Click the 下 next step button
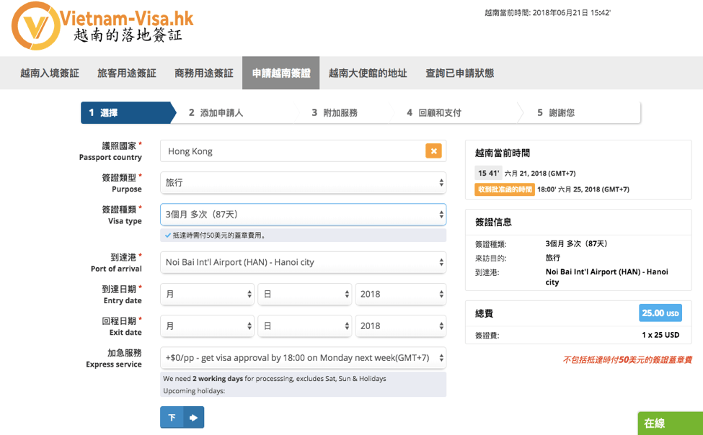The height and width of the screenshot is (435, 703). (172, 418)
